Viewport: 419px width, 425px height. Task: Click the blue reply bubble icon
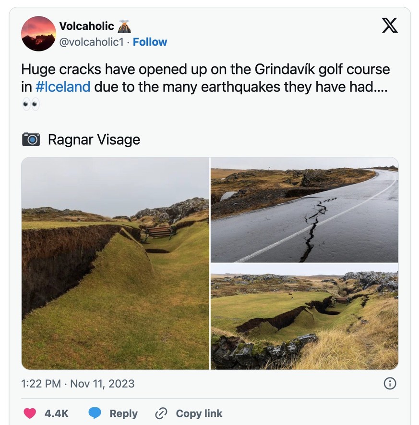click(x=95, y=413)
